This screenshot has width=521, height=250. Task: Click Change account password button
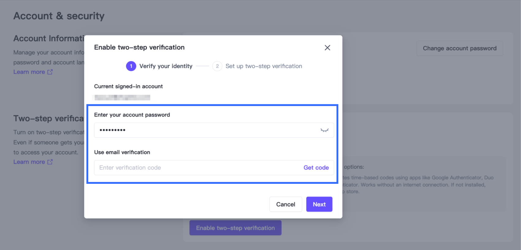[x=459, y=48]
